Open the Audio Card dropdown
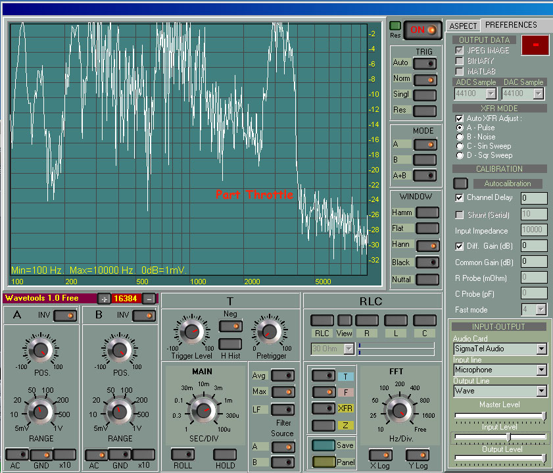This screenshot has height=473, width=553. click(x=541, y=349)
